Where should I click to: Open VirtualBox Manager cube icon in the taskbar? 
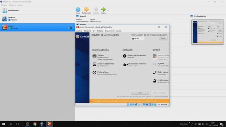[42, 124]
